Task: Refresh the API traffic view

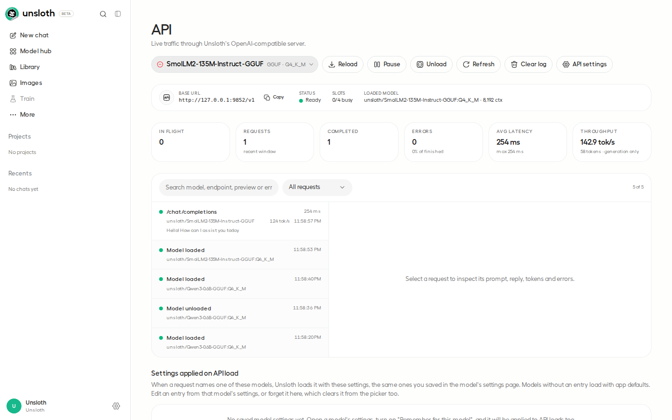Action: (x=478, y=64)
